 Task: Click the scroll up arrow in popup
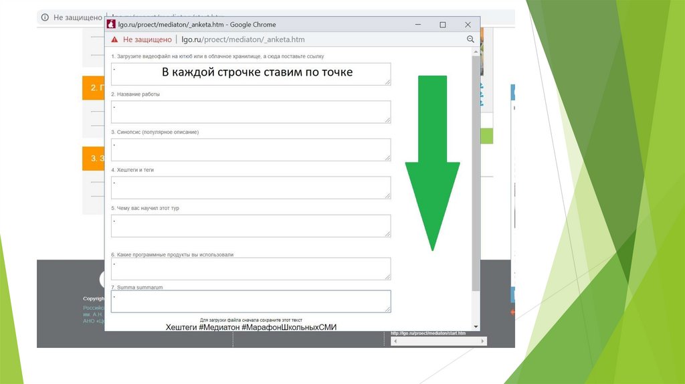pyautogui.click(x=476, y=52)
